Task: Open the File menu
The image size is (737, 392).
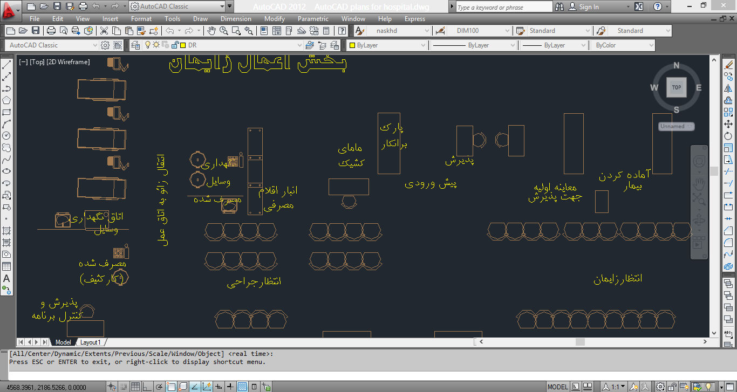Action: pos(35,19)
